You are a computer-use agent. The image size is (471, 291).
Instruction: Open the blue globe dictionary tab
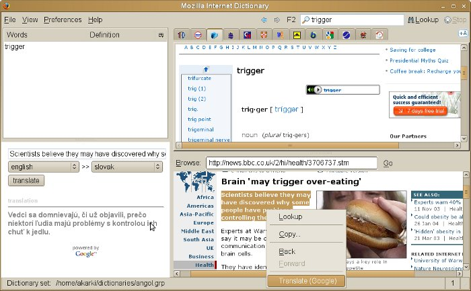click(347, 35)
